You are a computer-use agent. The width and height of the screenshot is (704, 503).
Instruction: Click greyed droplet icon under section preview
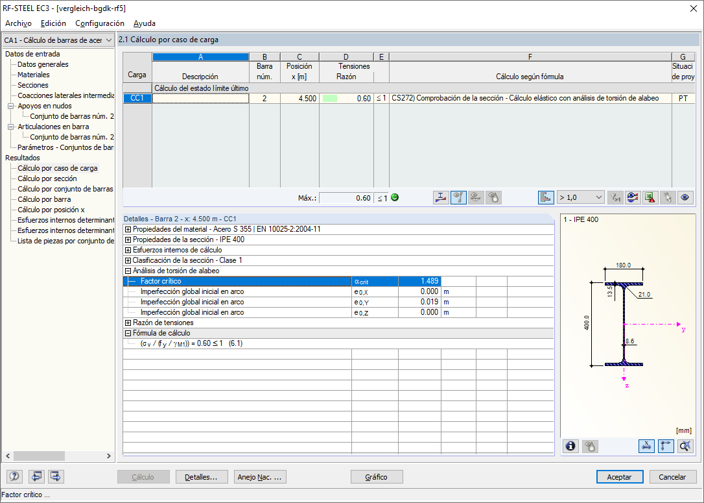pos(590,446)
